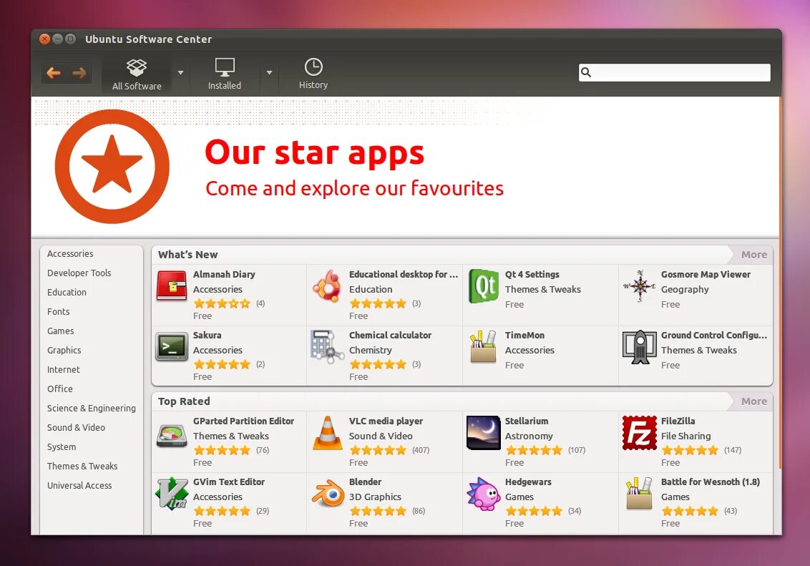Screen dimensions: 810x566
Task: Open Almanah Diary app title
Action: 224,274
